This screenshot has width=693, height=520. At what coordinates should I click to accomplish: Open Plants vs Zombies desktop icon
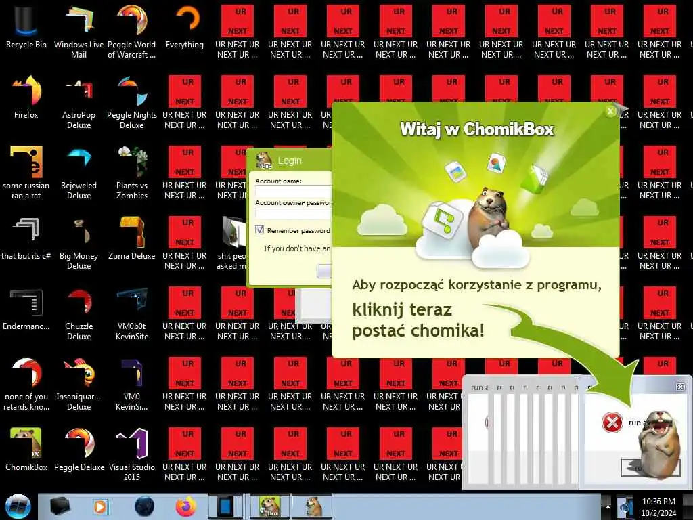pyautogui.click(x=132, y=173)
